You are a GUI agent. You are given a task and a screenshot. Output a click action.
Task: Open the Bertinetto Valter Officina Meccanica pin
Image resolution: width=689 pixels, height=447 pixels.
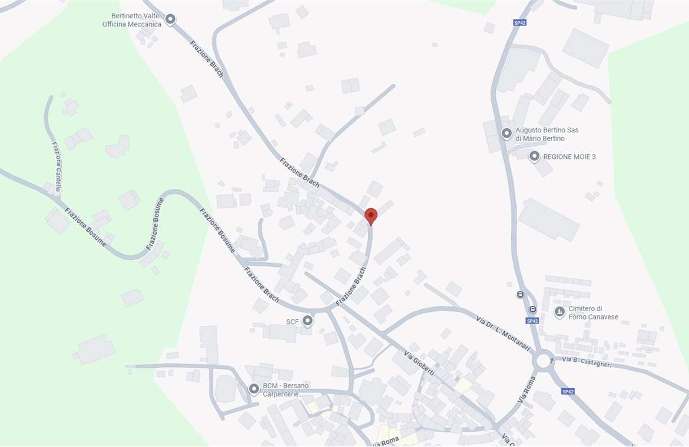[x=171, y=20]
